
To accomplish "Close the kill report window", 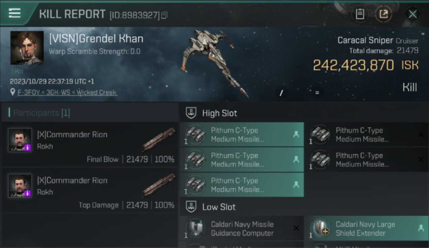I will (x=412, y=14).
